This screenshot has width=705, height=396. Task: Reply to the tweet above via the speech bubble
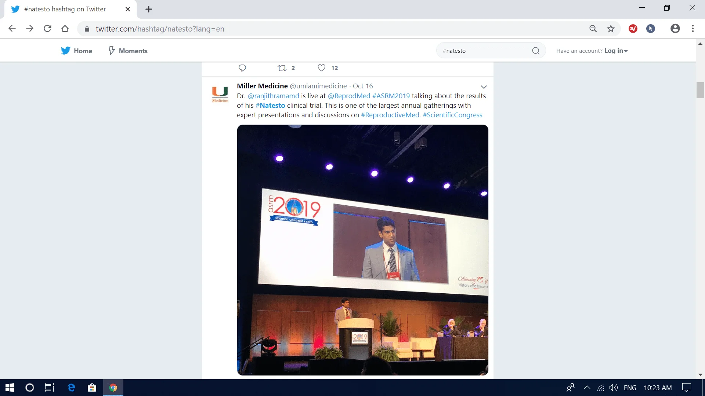click(242, 68)
